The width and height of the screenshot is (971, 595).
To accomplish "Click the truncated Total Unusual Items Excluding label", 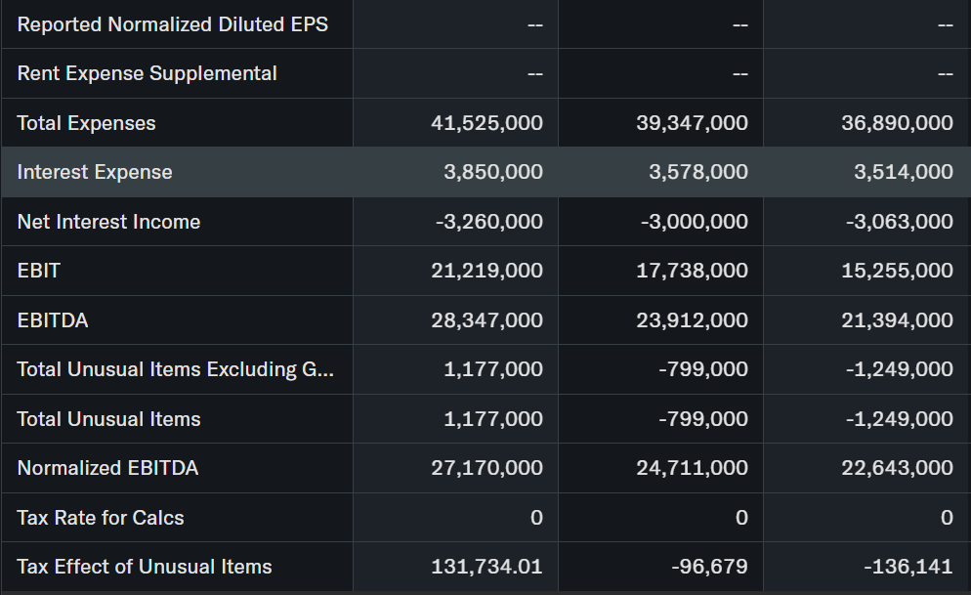I will [x=175, y=369].
